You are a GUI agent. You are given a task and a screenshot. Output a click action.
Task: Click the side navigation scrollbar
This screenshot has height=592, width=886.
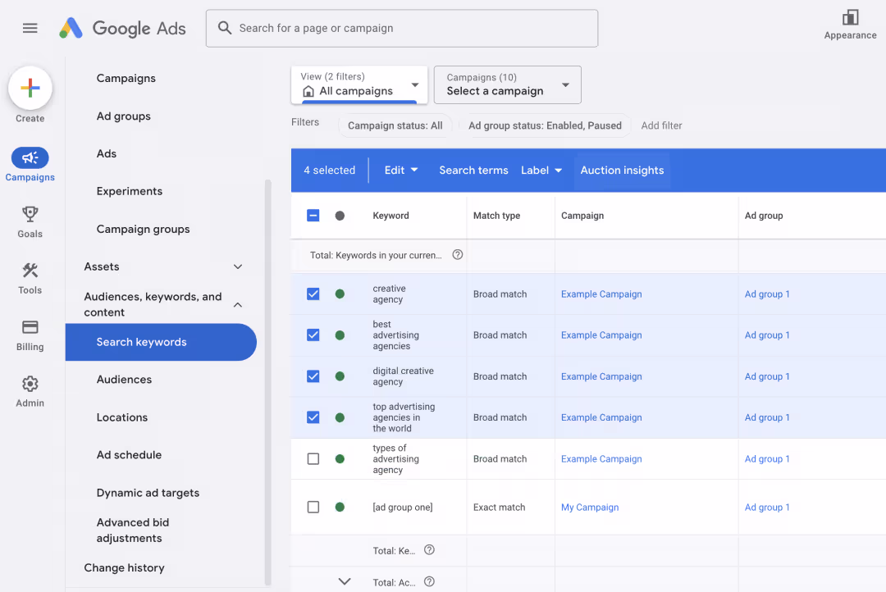[267, 383]
